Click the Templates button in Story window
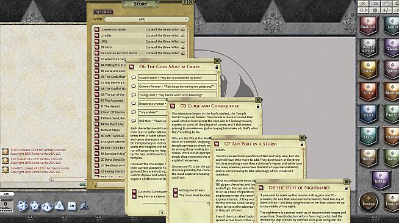 coord(103,12)
